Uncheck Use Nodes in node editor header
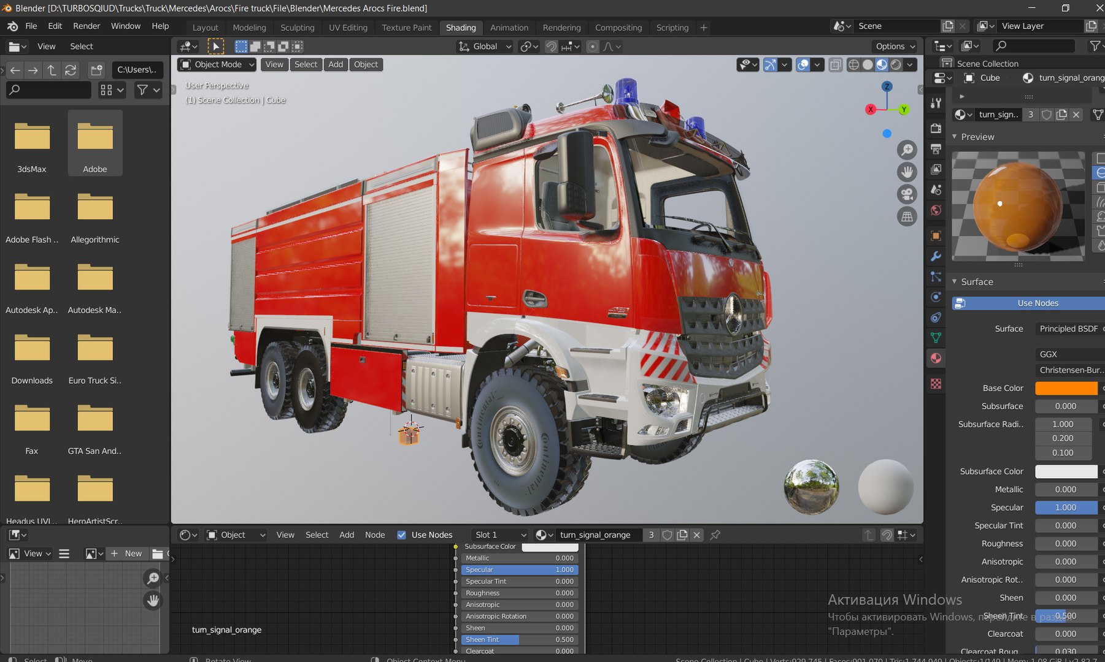This screenshot has width=1105, height=662. click(x=401, y=535)
